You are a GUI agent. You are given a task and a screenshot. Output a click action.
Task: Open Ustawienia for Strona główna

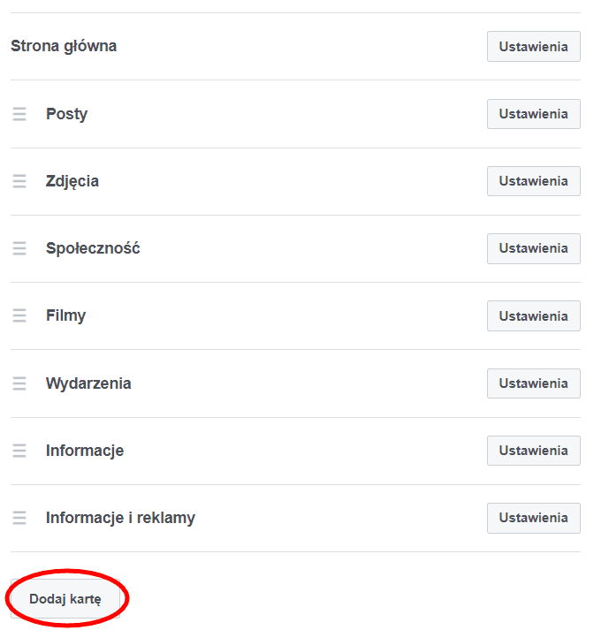(533, 47)
